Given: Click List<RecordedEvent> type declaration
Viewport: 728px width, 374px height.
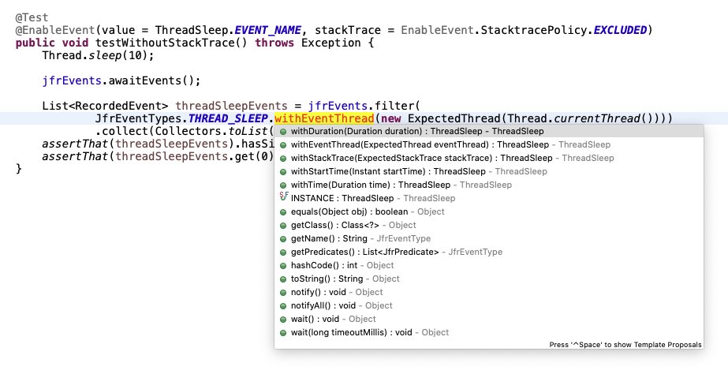Looking at the screenshot, I should [x=105, y=106].
